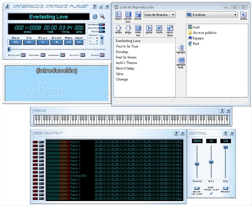This screenshot has height=206, width=252.
Task: Click the save disk icon in the player
Action: (95, 16)
